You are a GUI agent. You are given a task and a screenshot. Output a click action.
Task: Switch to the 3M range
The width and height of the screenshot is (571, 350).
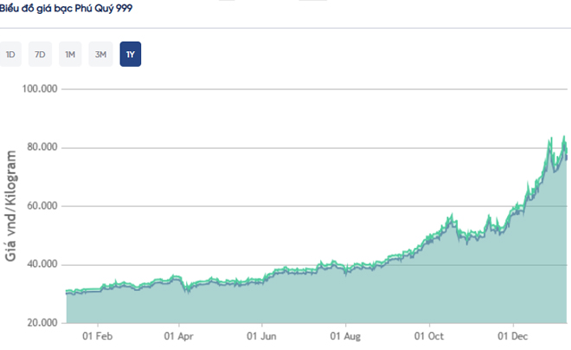(100, 55)
